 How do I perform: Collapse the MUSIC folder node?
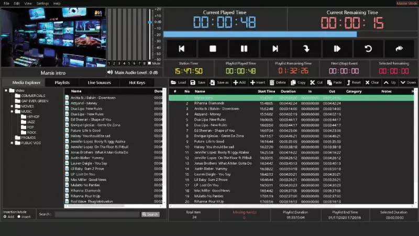[12, 111]
